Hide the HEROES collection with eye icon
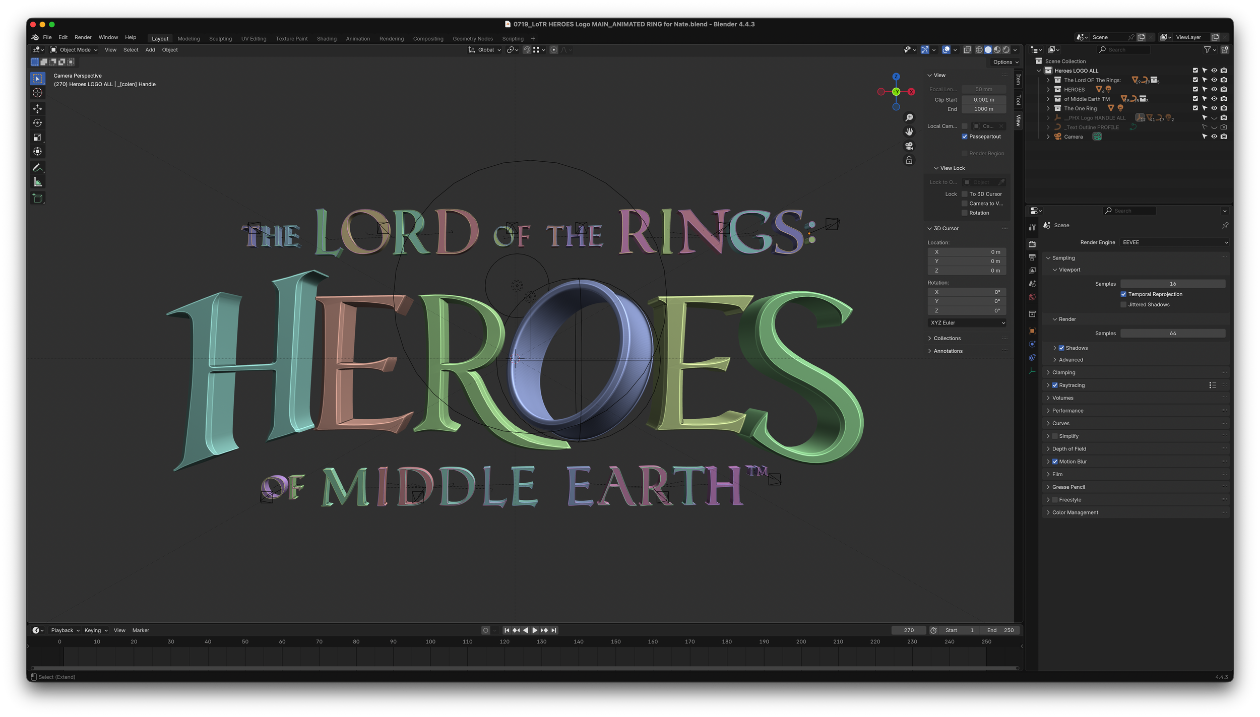Viewport: 1260px width, 717px height. (x=1214, y=90)
